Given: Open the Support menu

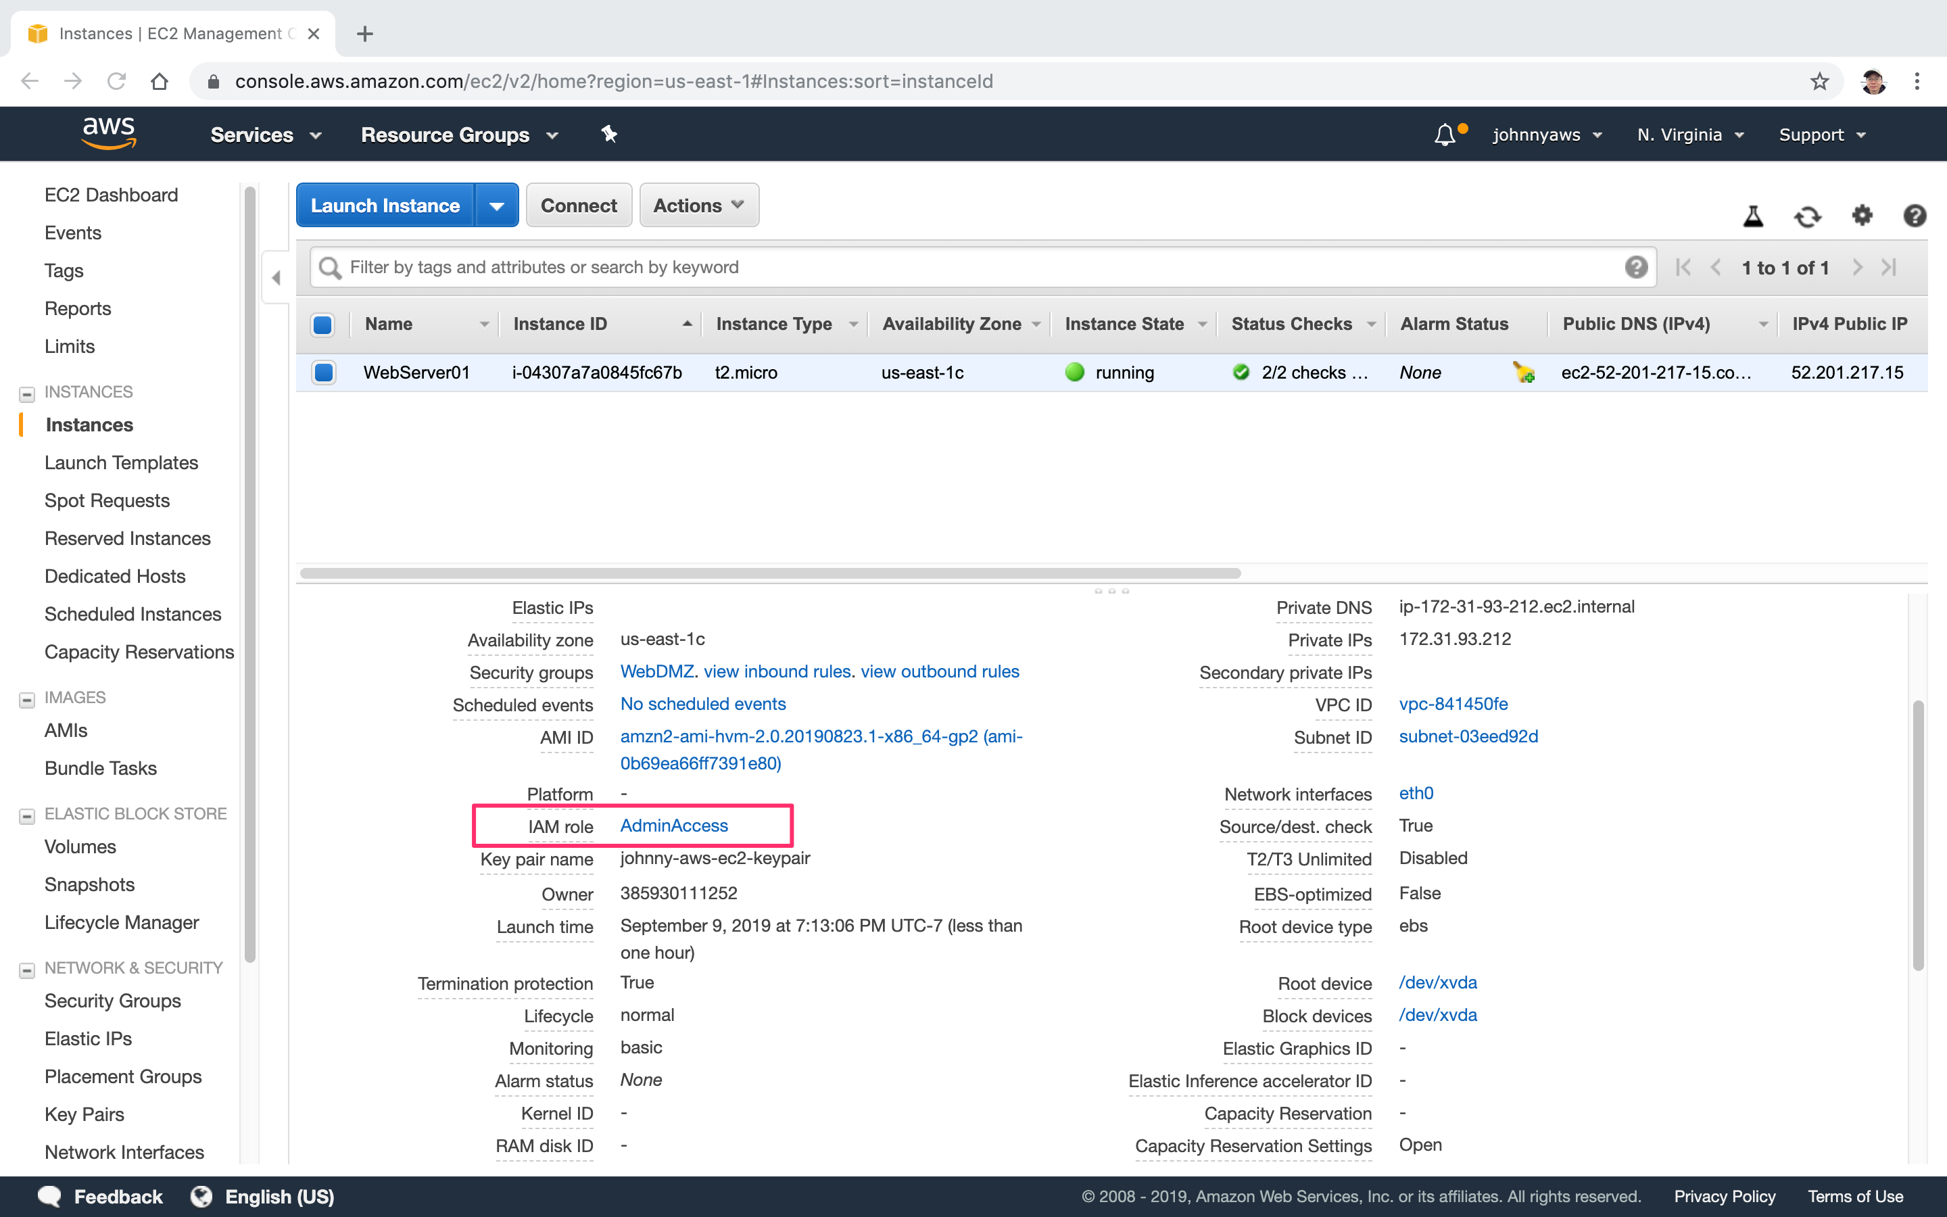Looking at the screenshot, I should click(1823, 135).
